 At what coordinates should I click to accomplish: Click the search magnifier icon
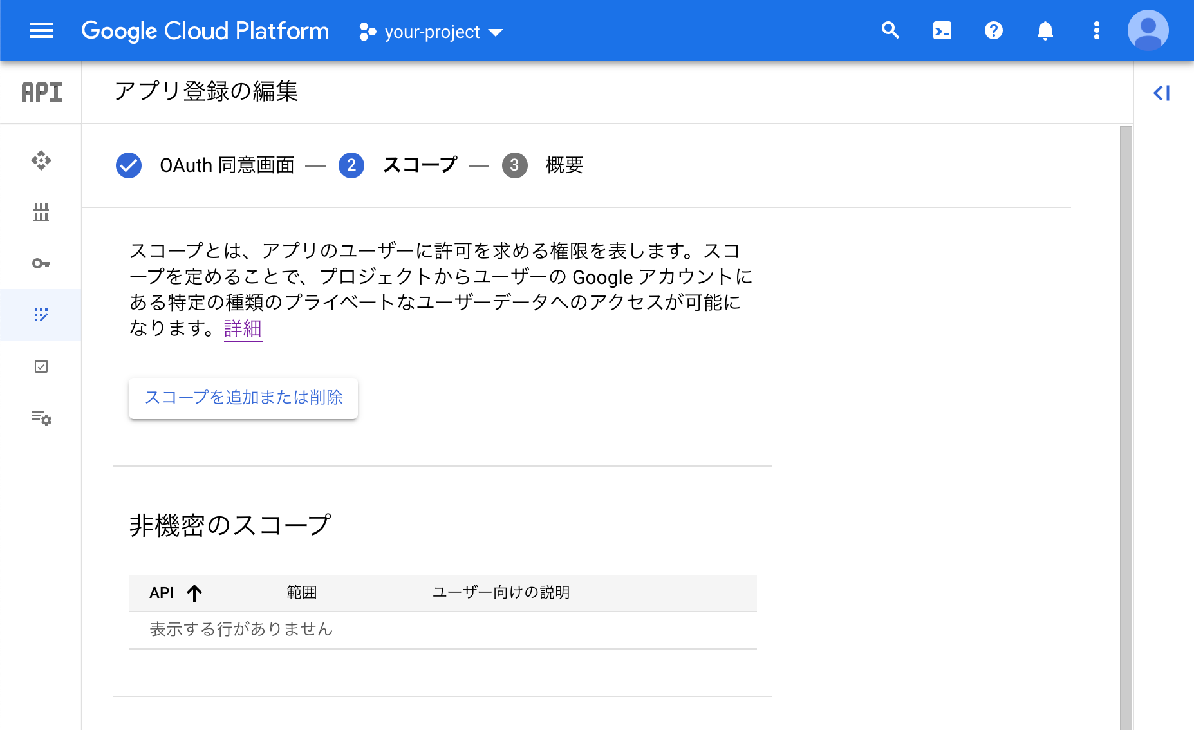[x=890, y=30]
